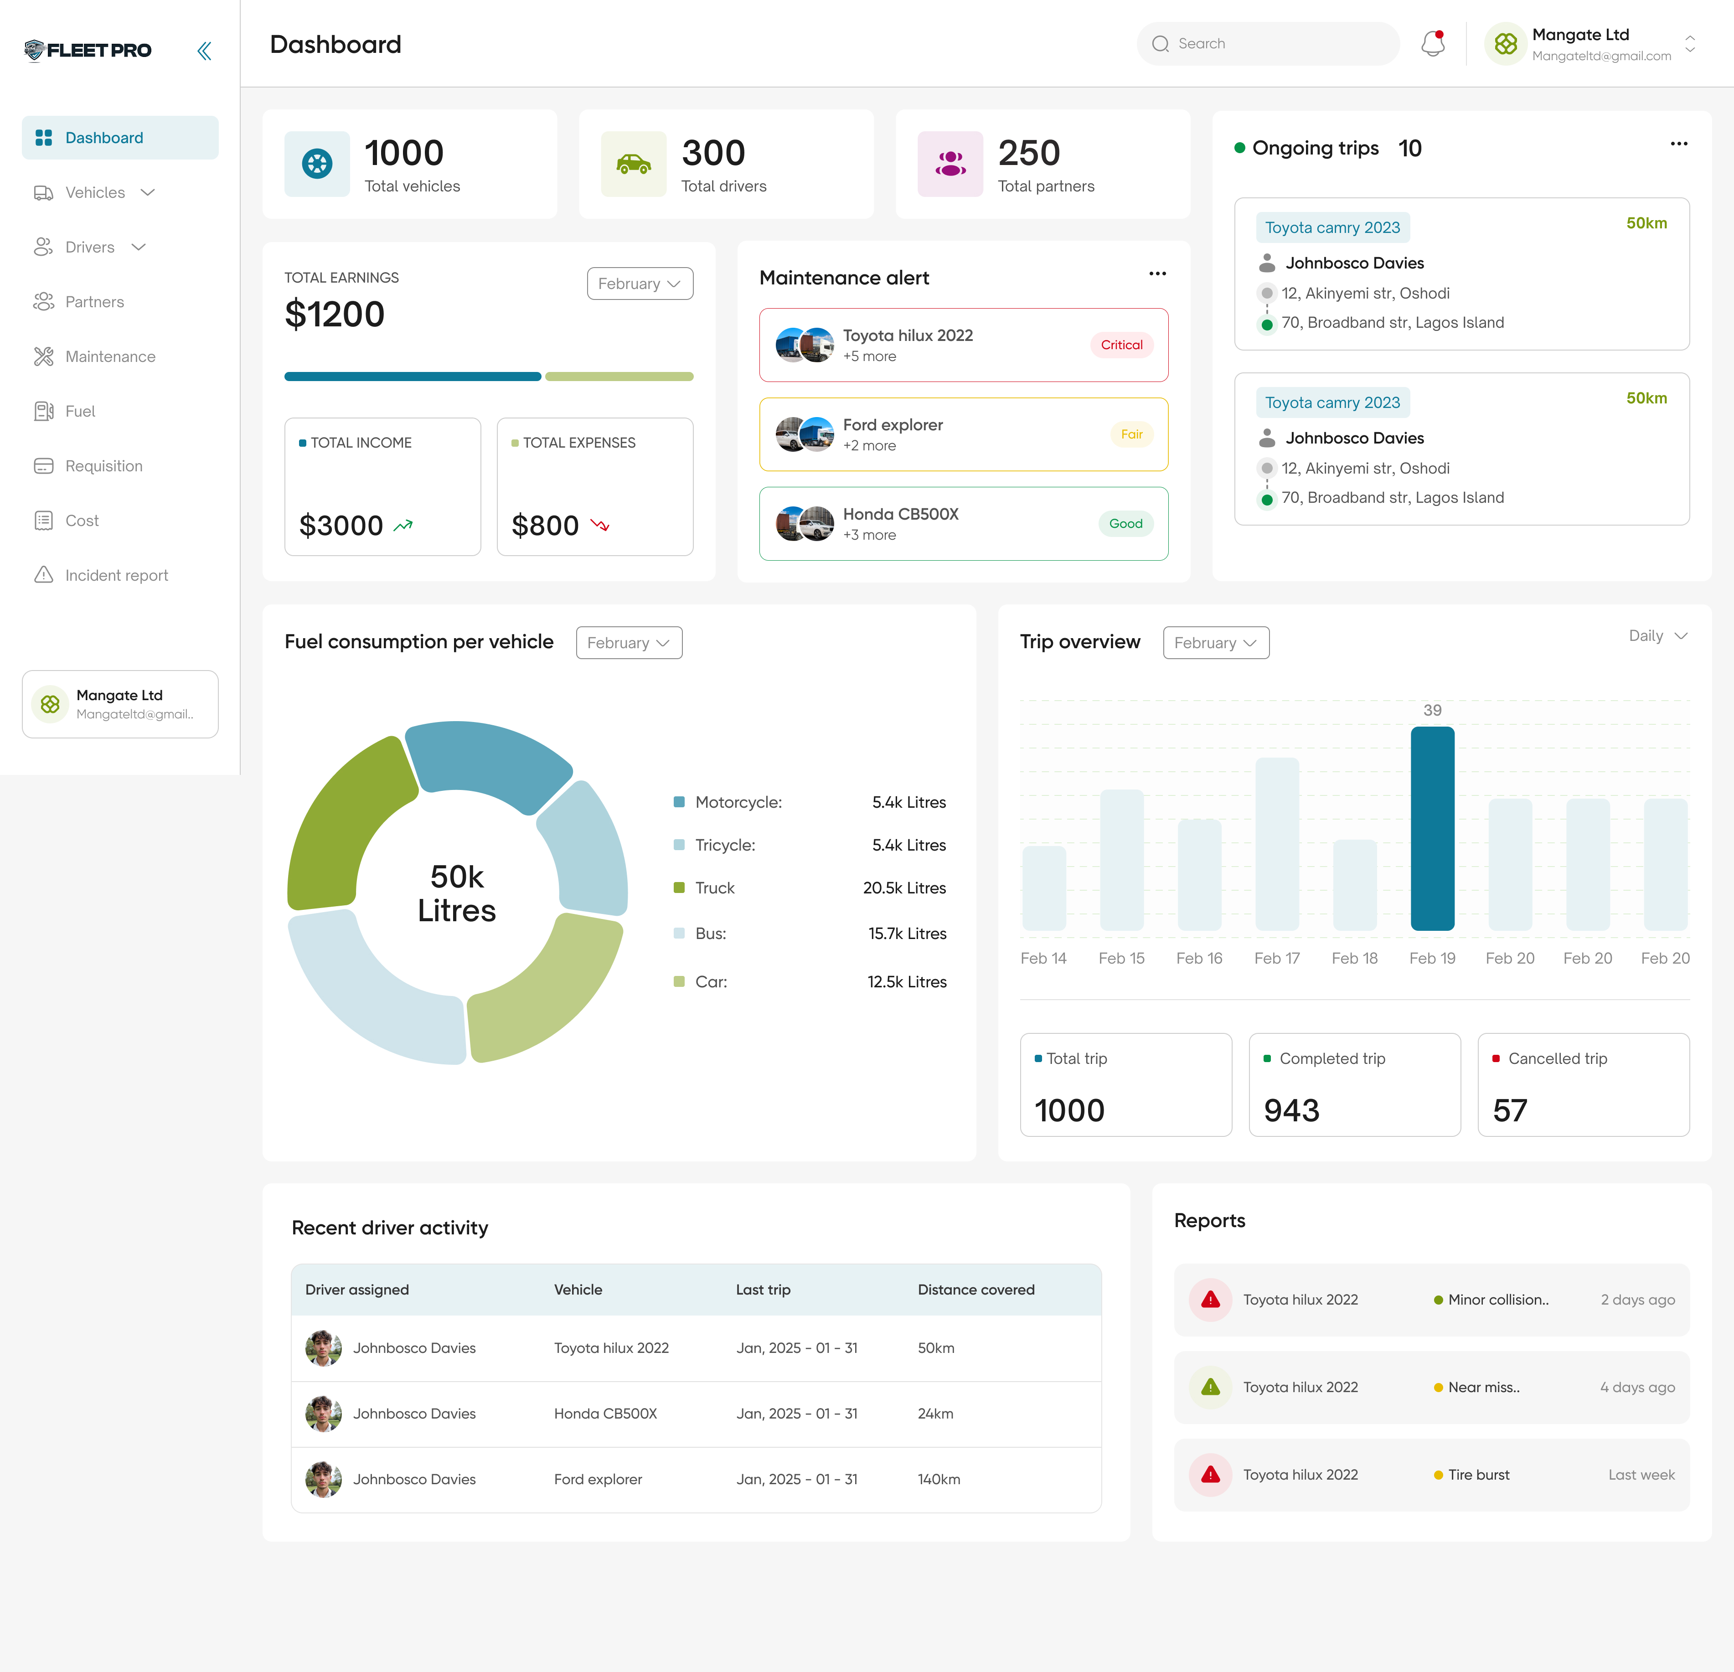
Task: Click the Cancelled trip 57 card
Action: [1584, 1084]
